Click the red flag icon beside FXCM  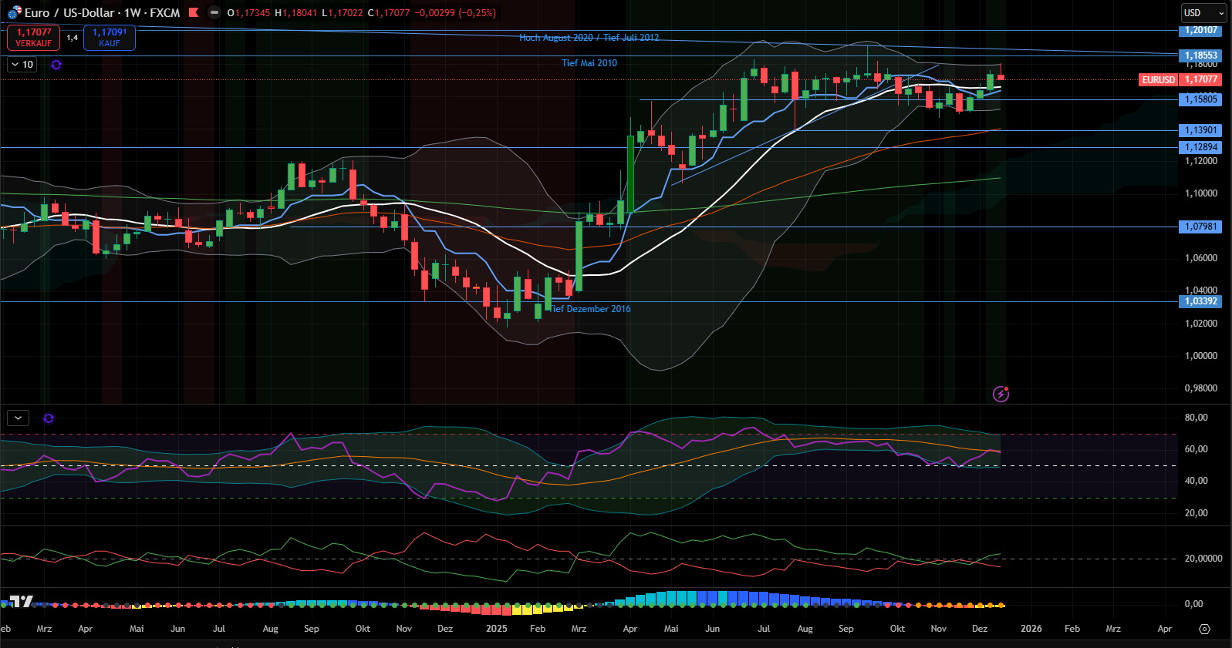pos(194,12)
